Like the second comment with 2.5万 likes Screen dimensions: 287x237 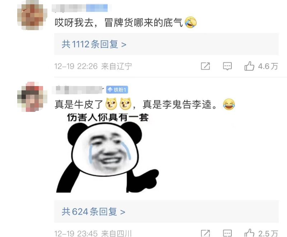249,233
